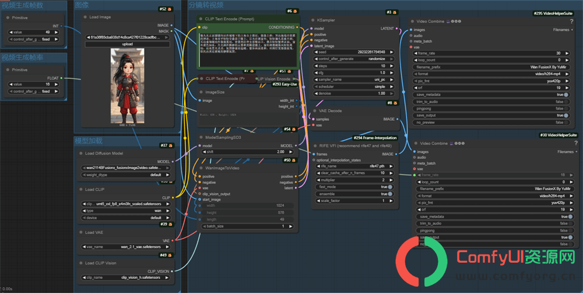Toggle save_metadata in #295 Video Combine
This screenshot has width=583, height=293.
[566, 95]
